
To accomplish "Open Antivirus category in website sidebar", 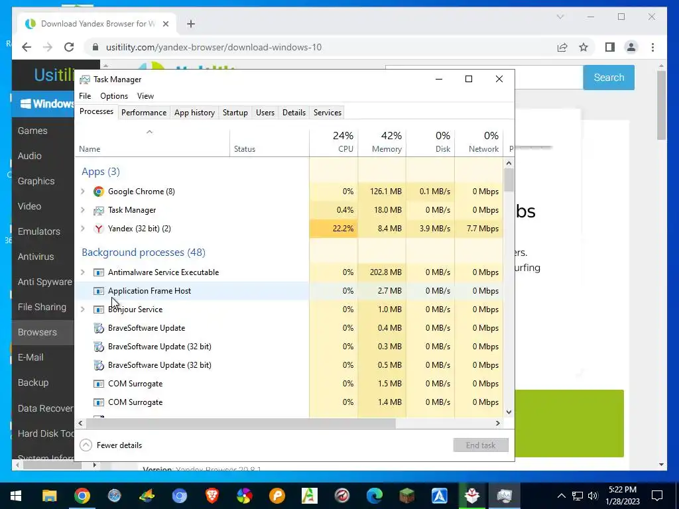I will coord(36,256).
